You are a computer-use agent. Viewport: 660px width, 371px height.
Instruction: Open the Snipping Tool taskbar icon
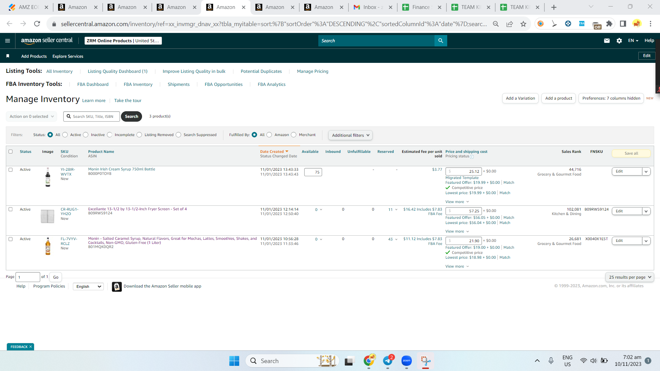[426, 361]
